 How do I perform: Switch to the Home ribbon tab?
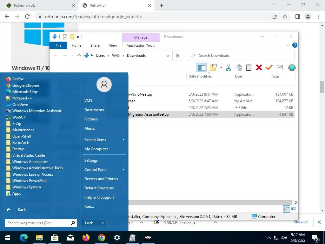[x=76, y=45]
